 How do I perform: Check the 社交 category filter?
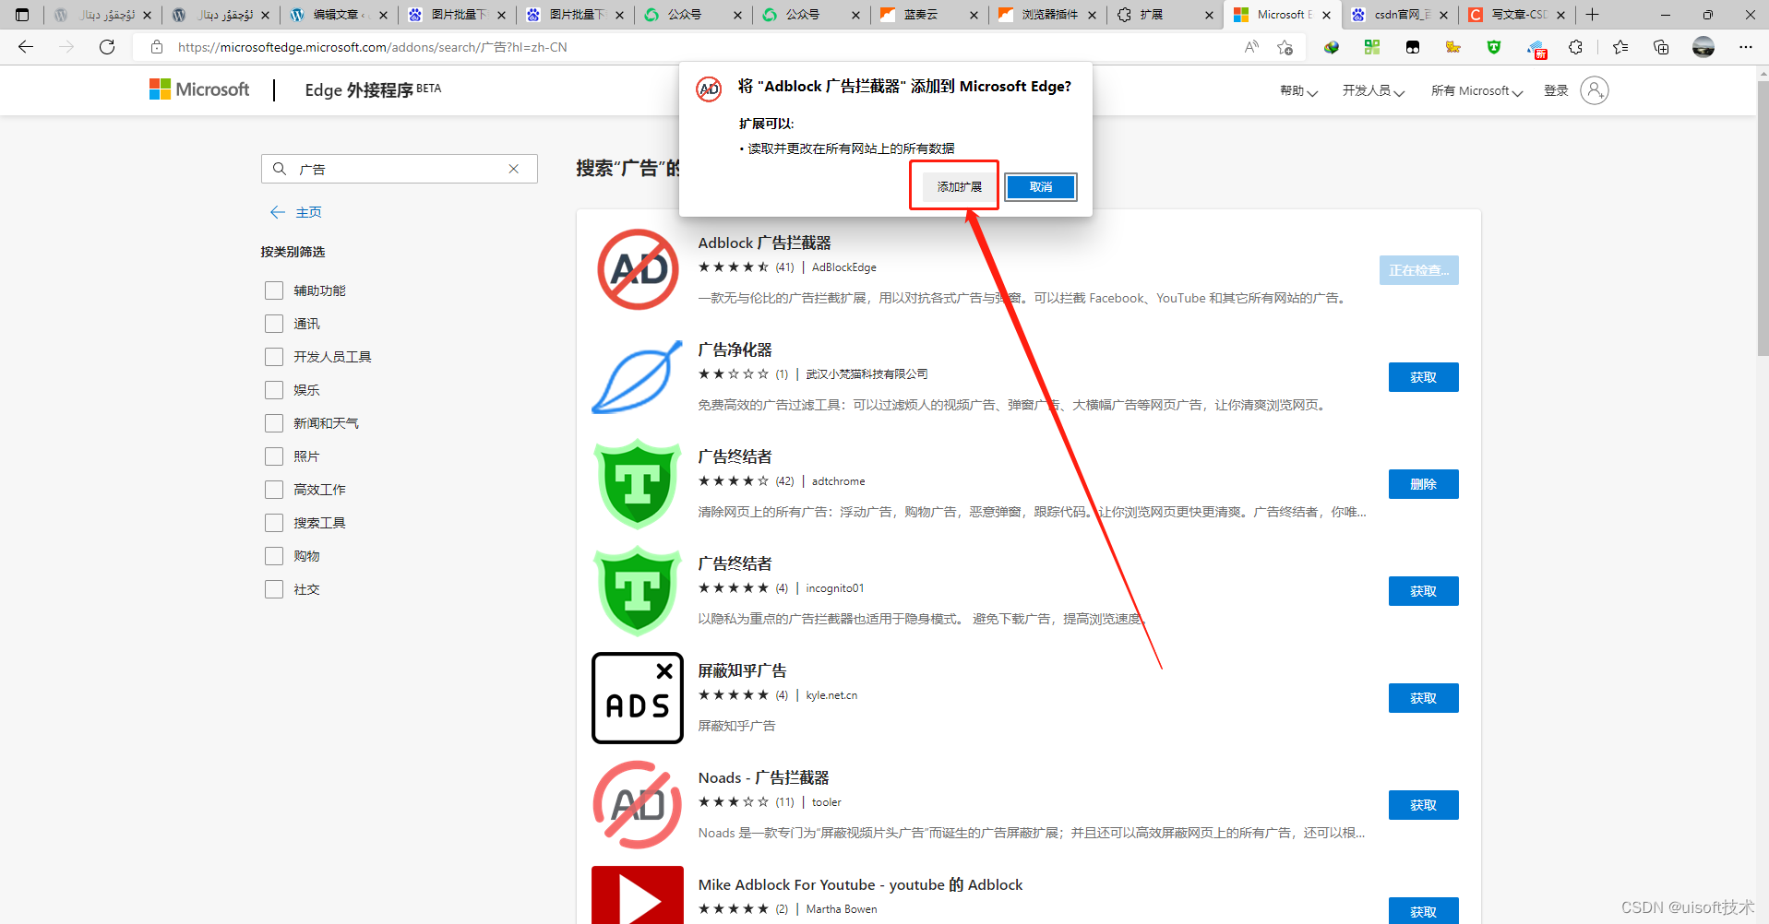pos(274,589)
